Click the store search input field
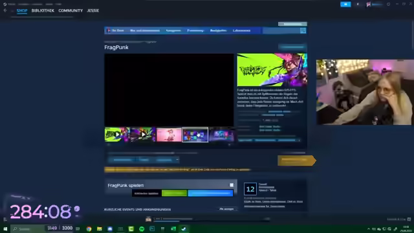 coord(281,30)
